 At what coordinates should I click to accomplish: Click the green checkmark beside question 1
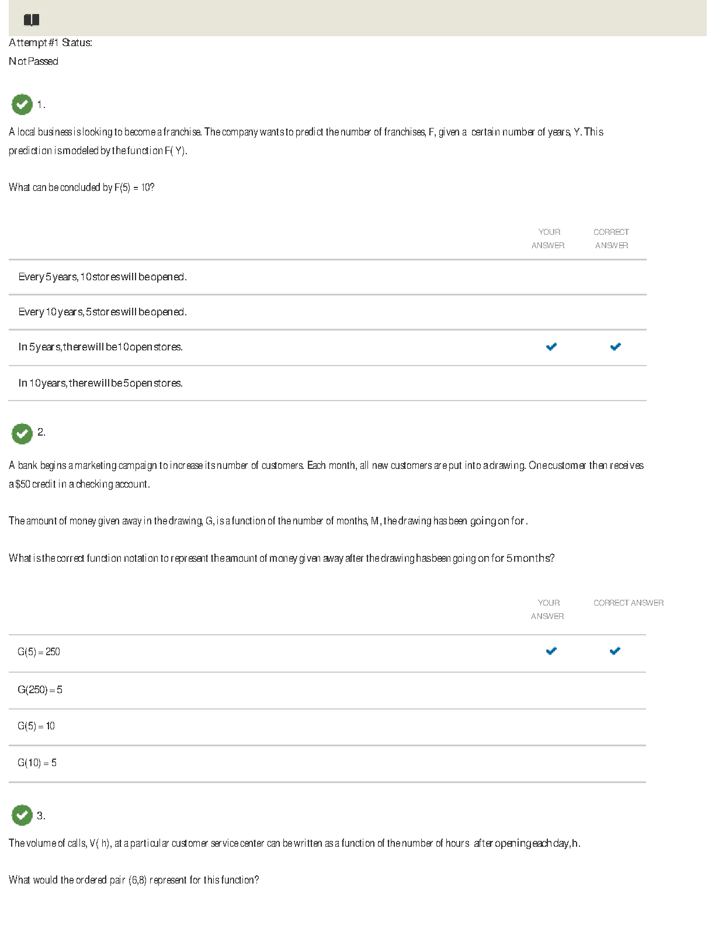(x=22, y=105)
